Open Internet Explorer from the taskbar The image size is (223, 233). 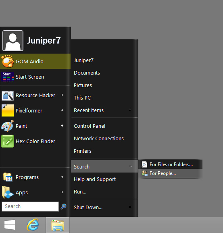33,225
